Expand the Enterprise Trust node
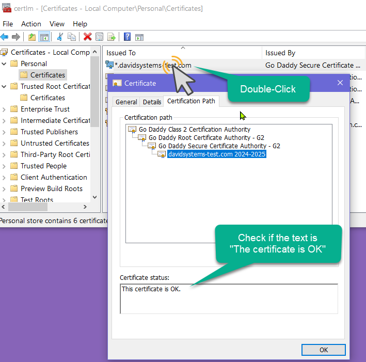This screenshot has width=366, height=362. 4,109
